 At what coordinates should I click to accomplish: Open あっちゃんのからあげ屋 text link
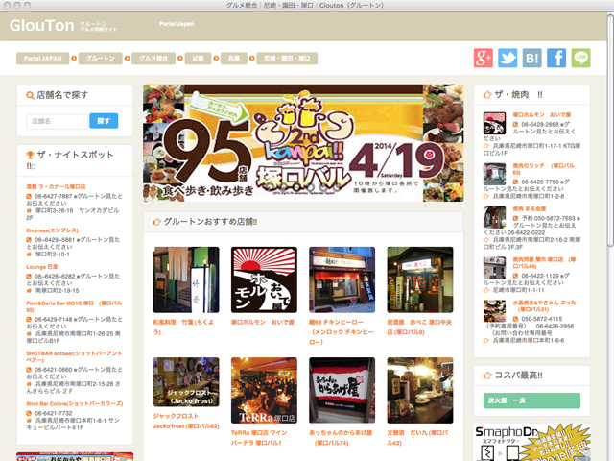point(341,438)
